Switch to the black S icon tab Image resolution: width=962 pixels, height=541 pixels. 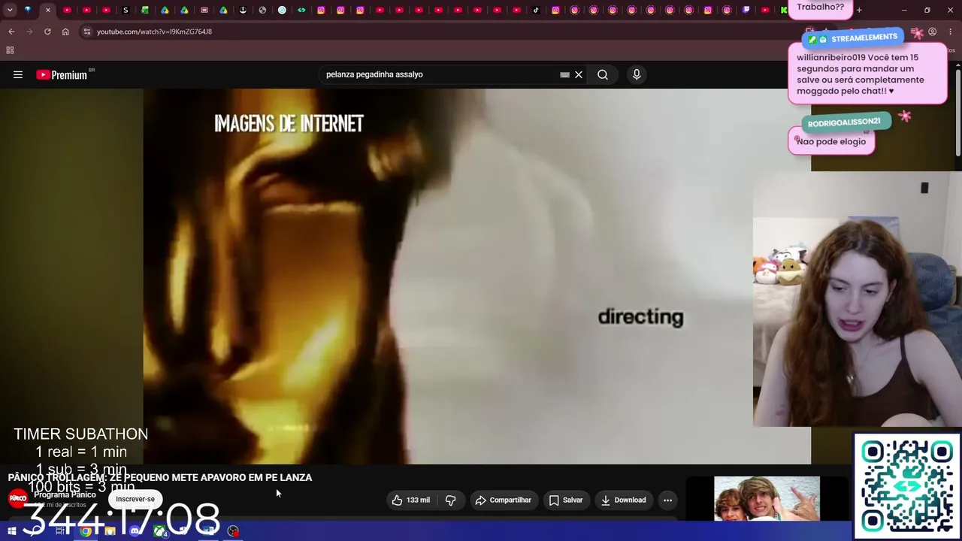pyautogui.click(x=126, y=10)
